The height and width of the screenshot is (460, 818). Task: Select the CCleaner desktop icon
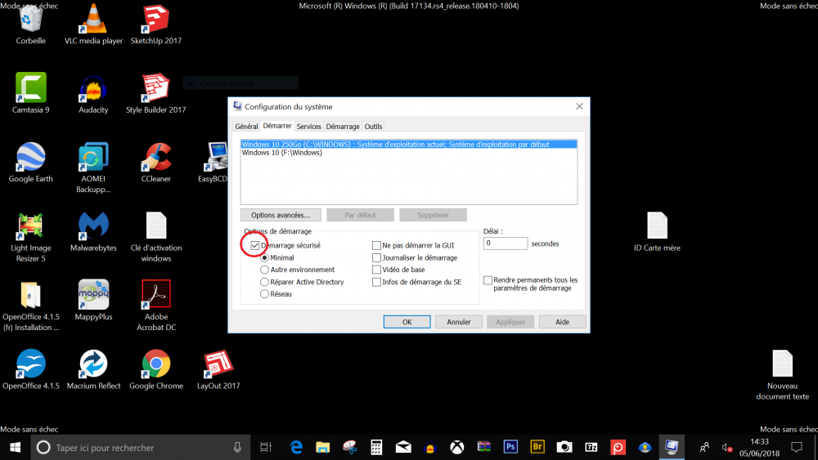[155, 159]
